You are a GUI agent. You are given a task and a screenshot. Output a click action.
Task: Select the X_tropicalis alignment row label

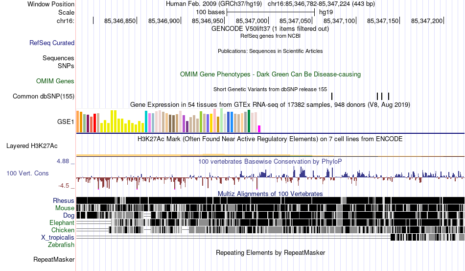[58, 238]
